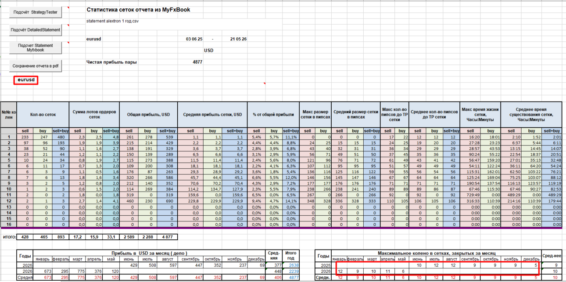Click the №№ колен header cell
Image resolution: width=566 pixels, height=282 pixels.
point(8,115)
